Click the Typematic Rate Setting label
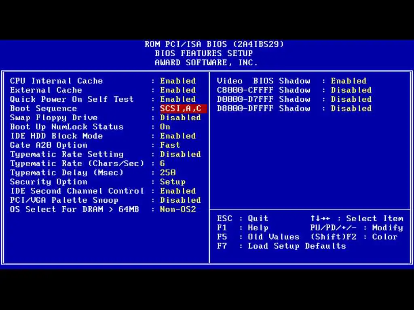 [x=67, y=154]
